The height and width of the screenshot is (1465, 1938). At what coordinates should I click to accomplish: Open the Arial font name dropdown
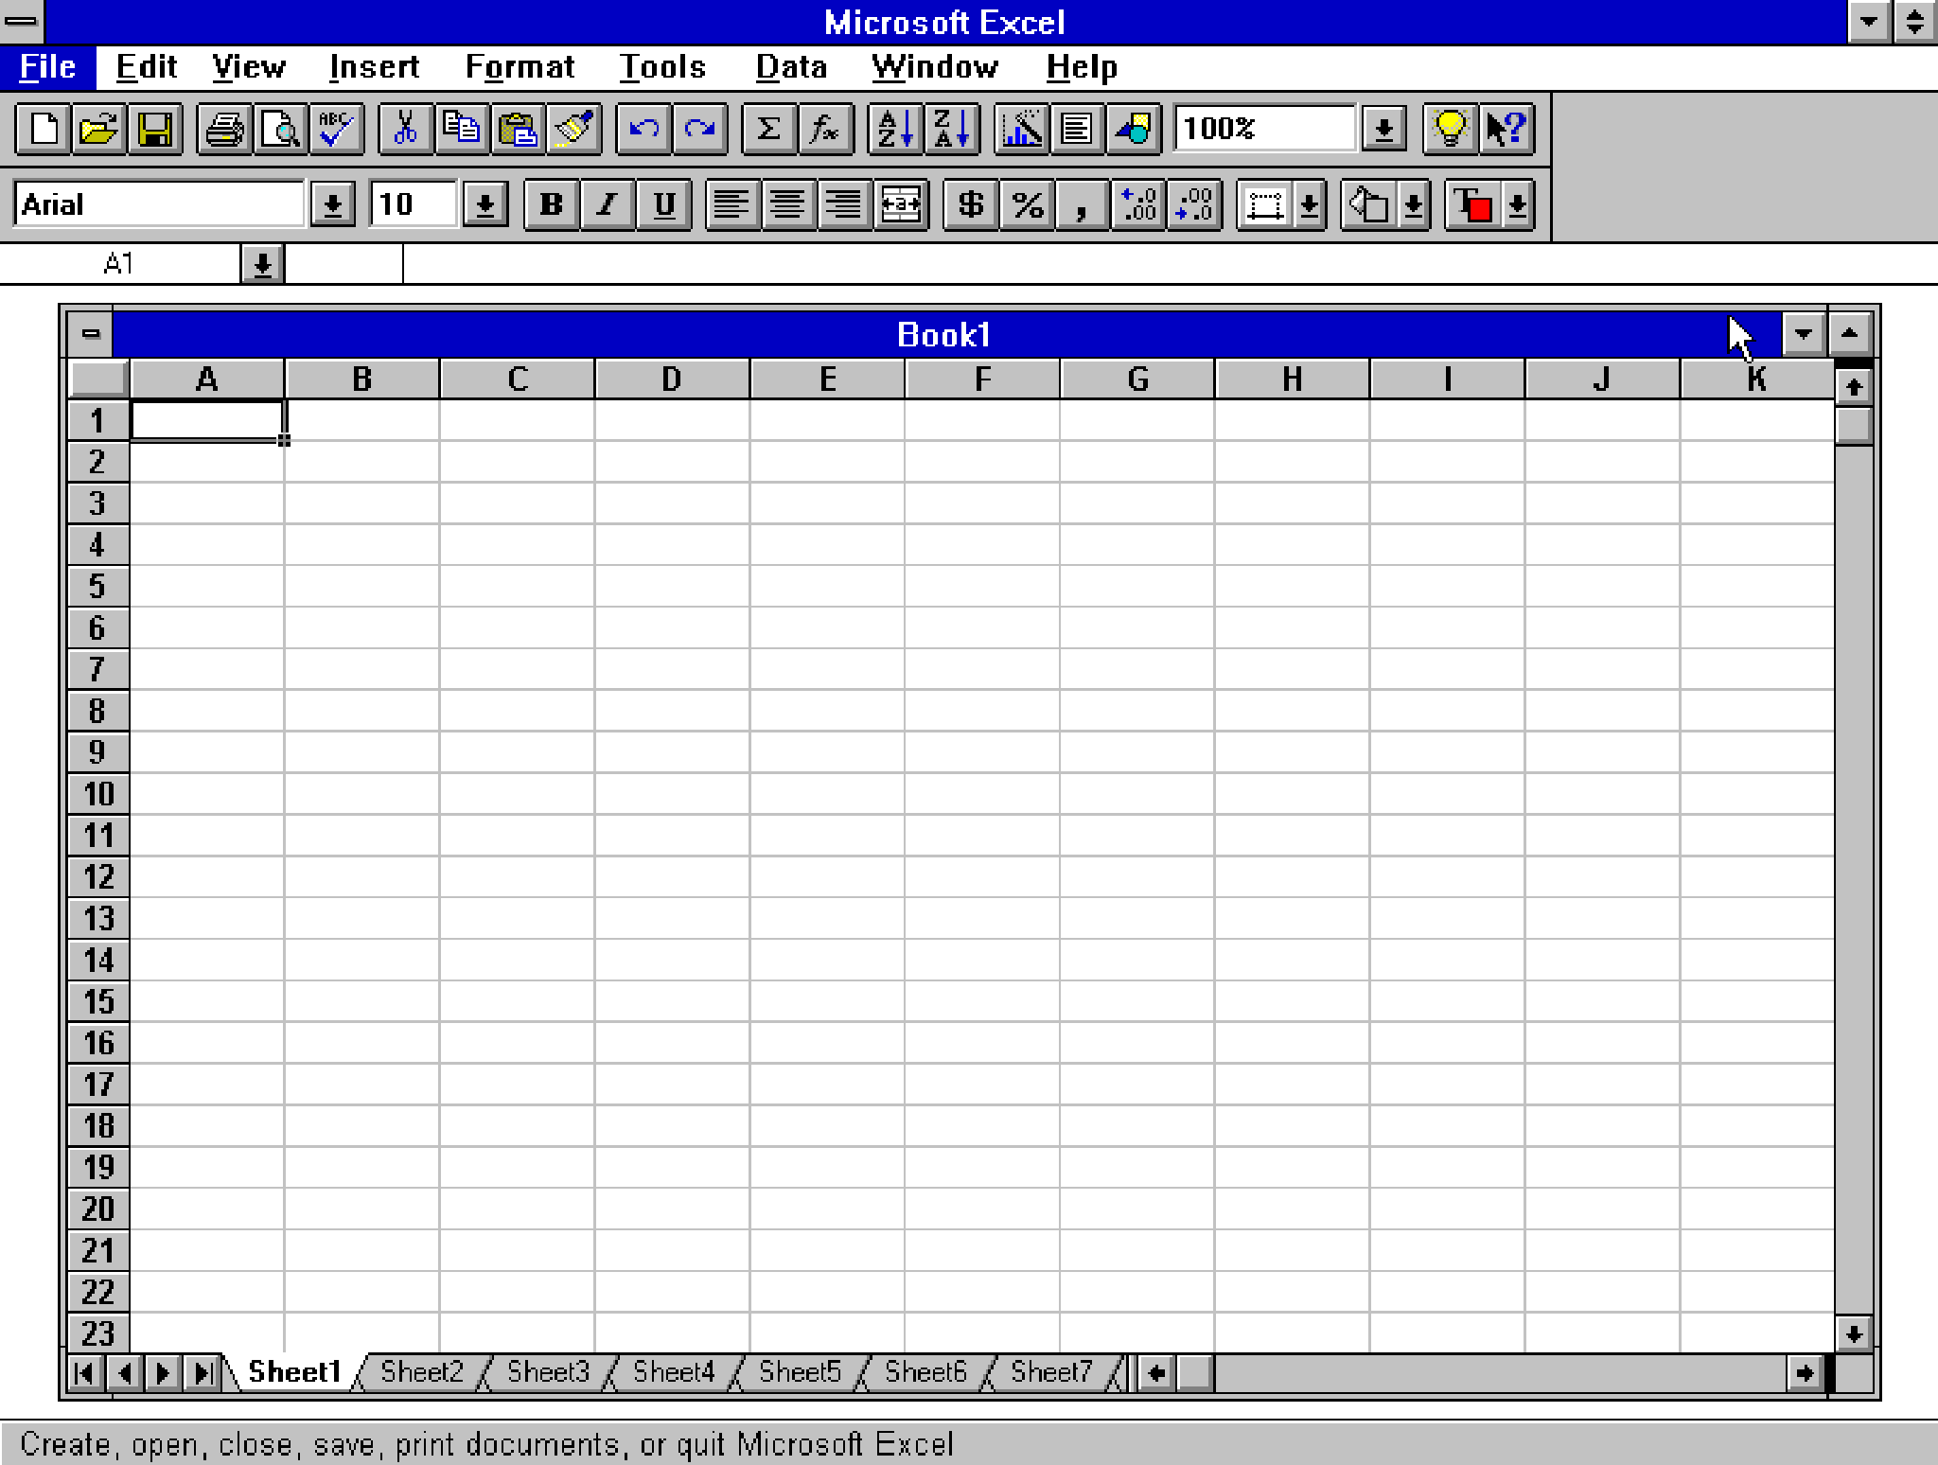(332, 204)
